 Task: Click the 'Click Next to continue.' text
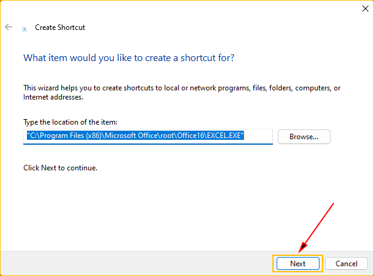[60, 167]
